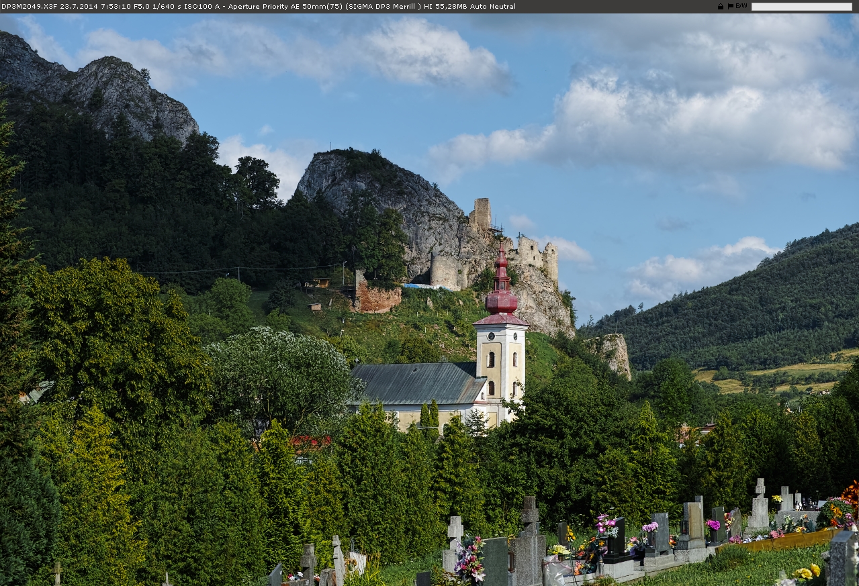The height and width of the screenshot is (586, 859).
Task: Click the flag mark icon
Action: pyautogui.click(x=730, y=6)
